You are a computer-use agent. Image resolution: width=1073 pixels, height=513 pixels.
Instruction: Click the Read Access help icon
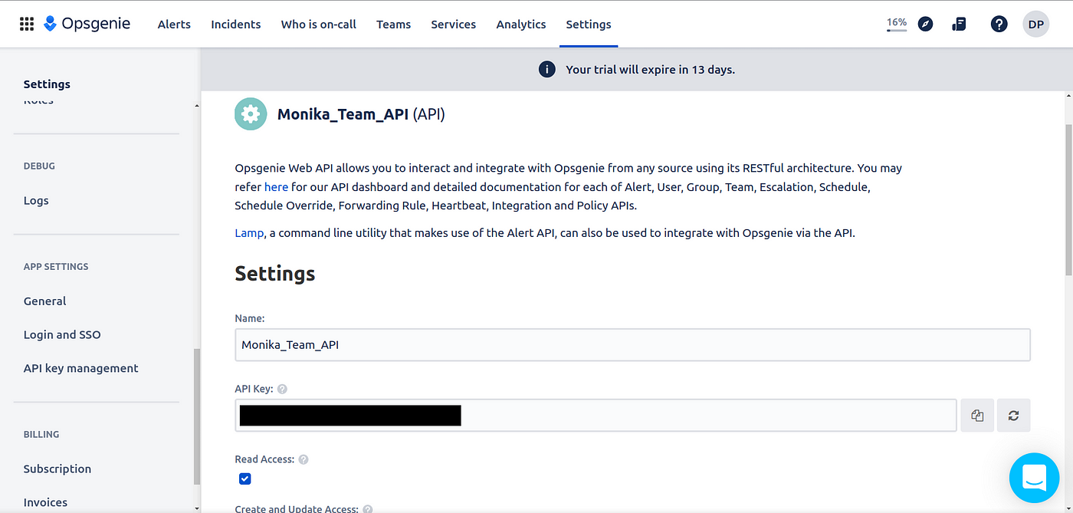pyautogui.click(x=304, y=459)
